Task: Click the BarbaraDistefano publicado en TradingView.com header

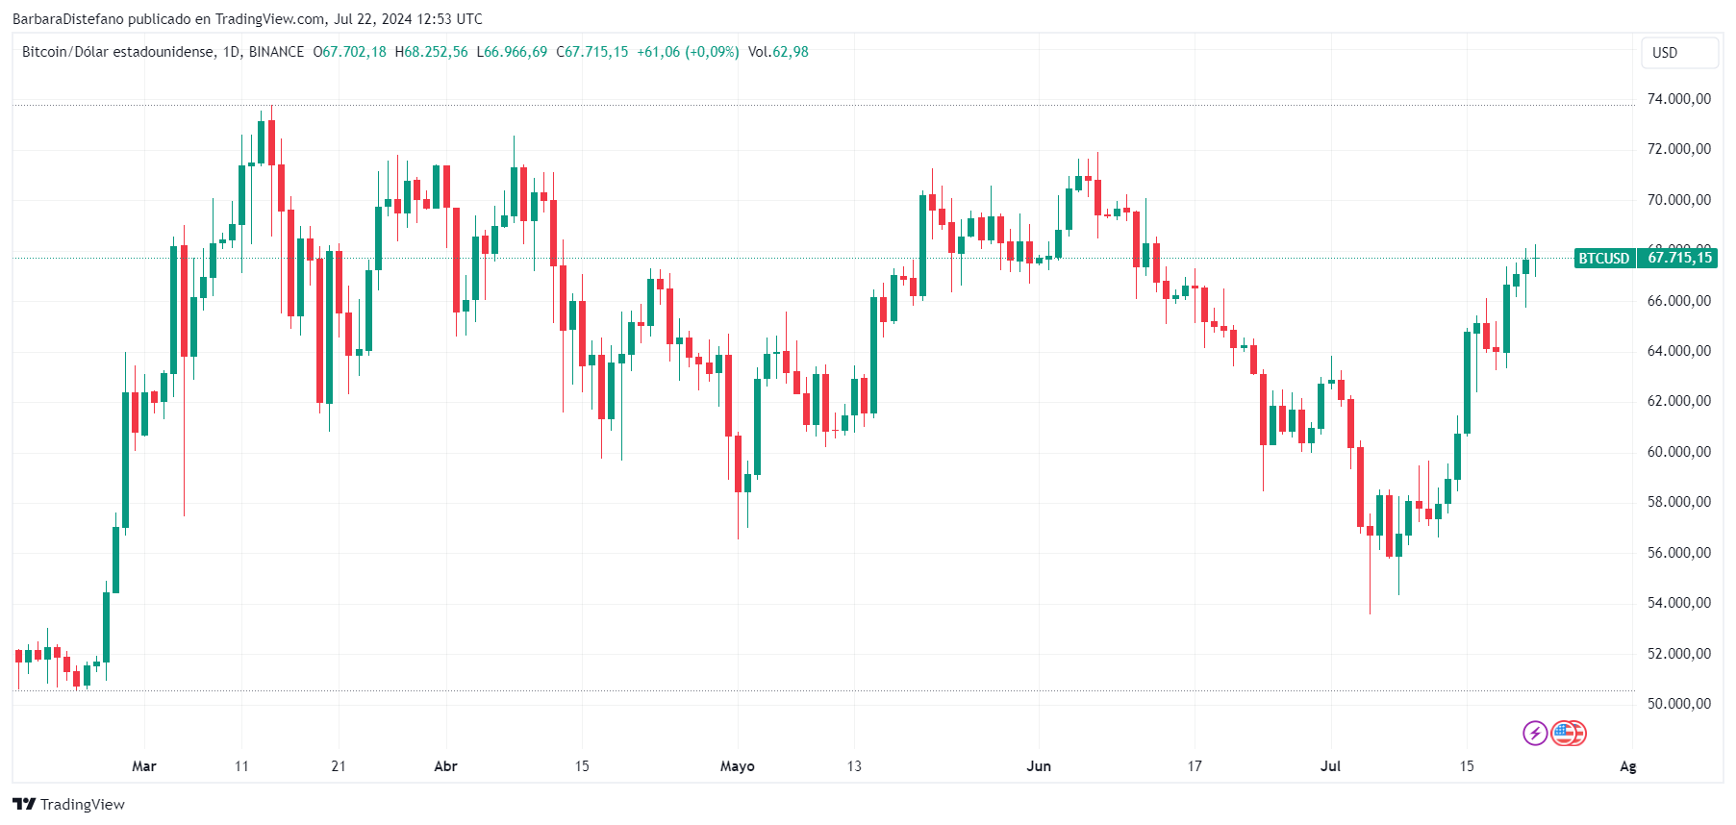Action: click(x=168, y=19)
